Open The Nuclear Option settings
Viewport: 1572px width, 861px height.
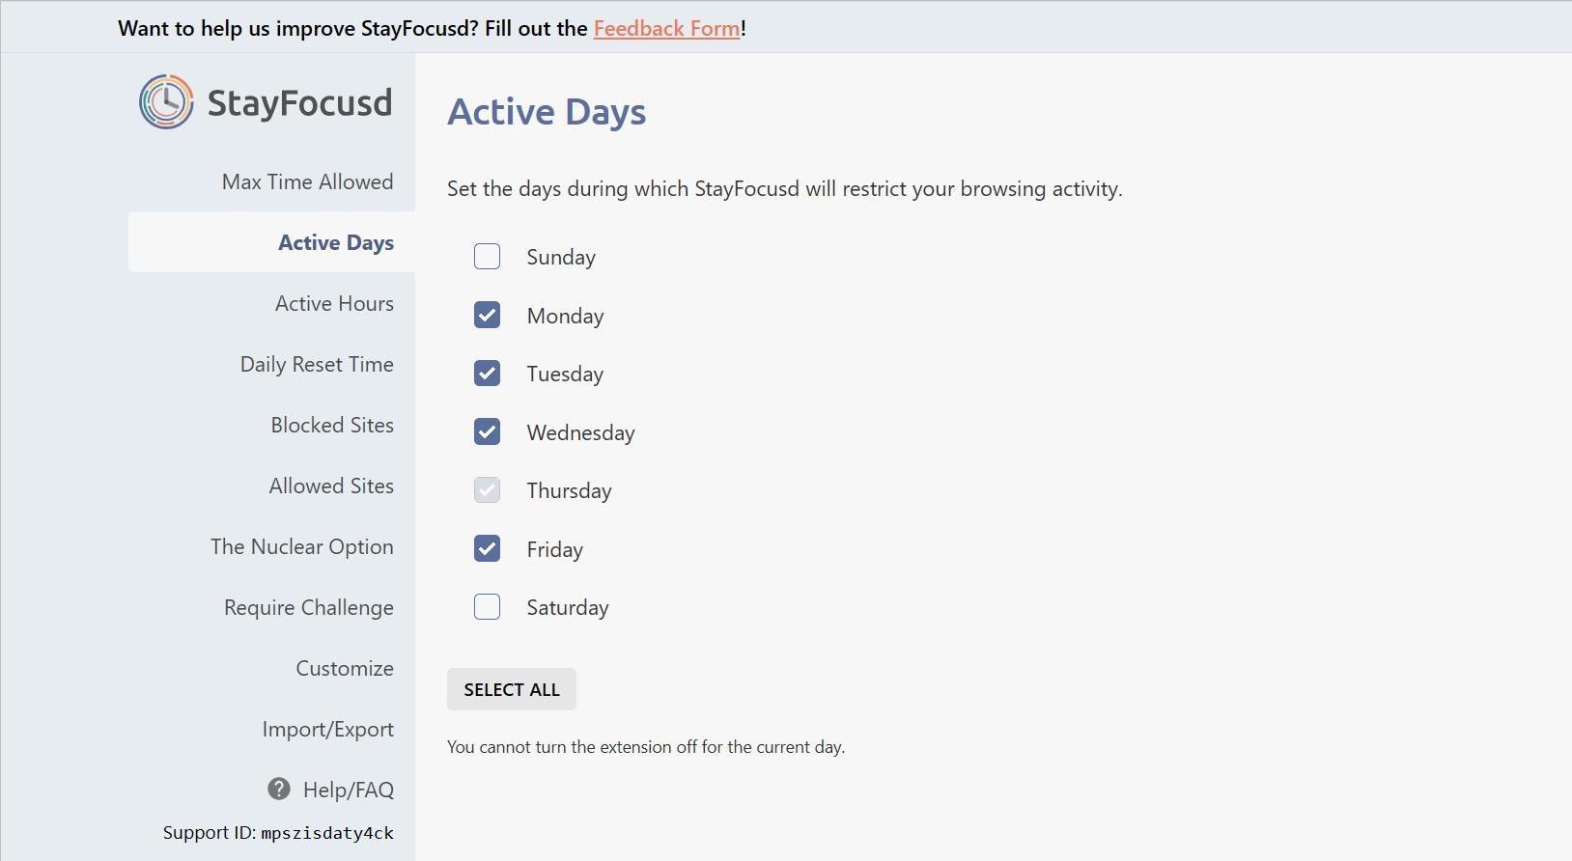(x=302, y=546)
